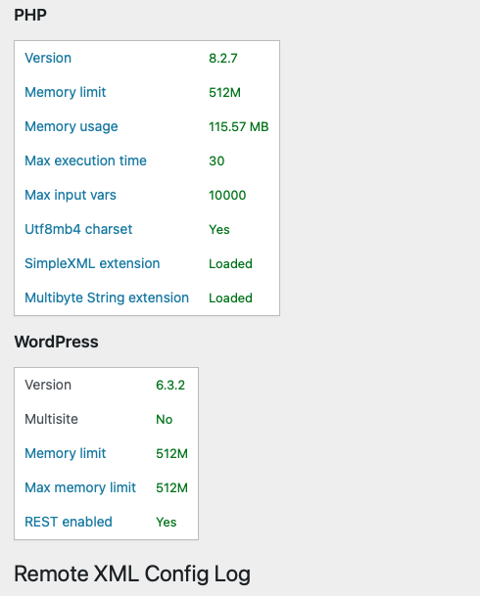This screenshot has height=596, width=480.
Task: Open the PHP Version link
Action: (48, 58)
